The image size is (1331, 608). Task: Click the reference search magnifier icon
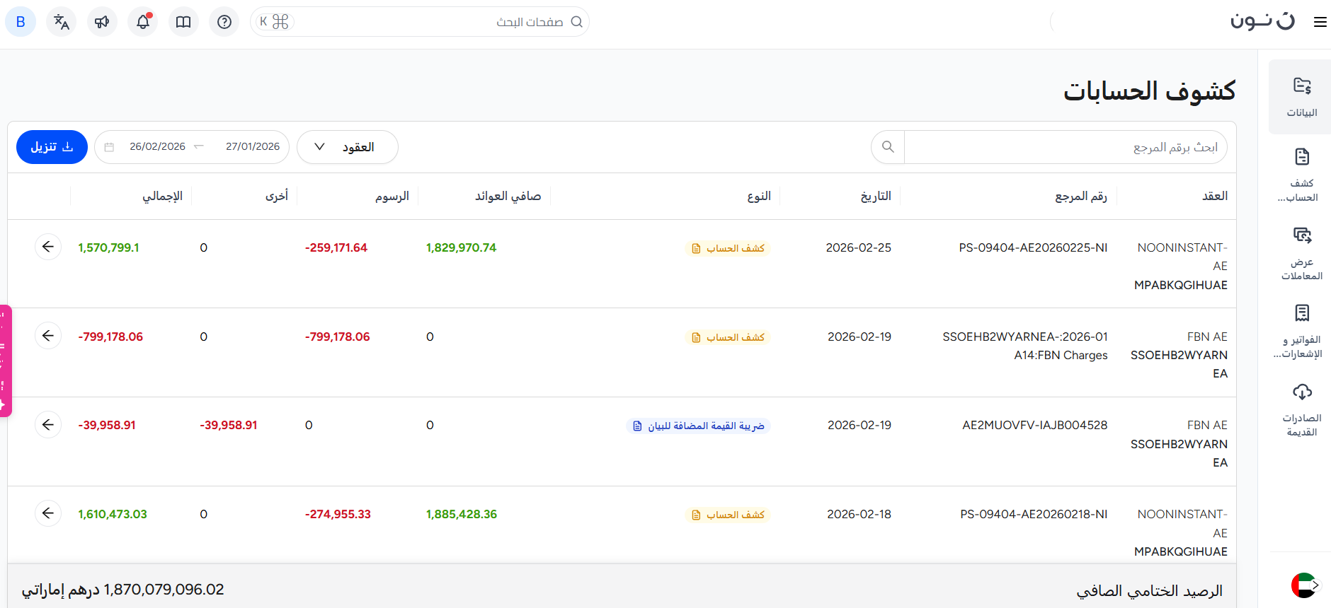point(888,147)
